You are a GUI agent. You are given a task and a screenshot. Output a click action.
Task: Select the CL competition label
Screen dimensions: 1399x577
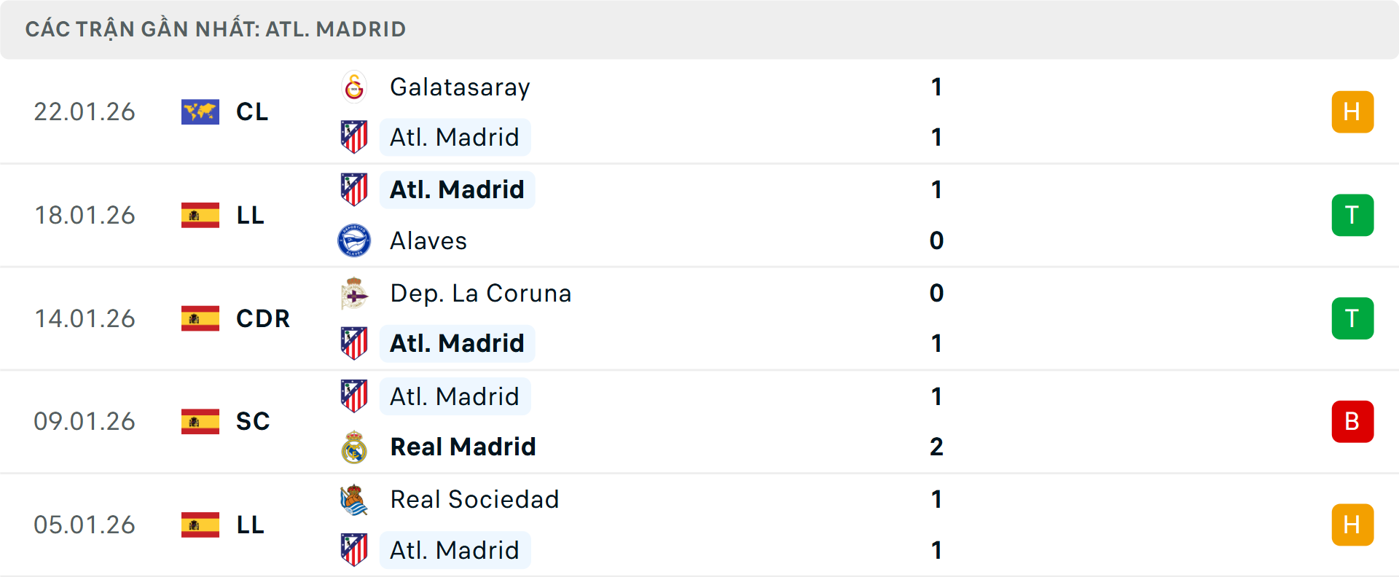click(x=251, y=111)
